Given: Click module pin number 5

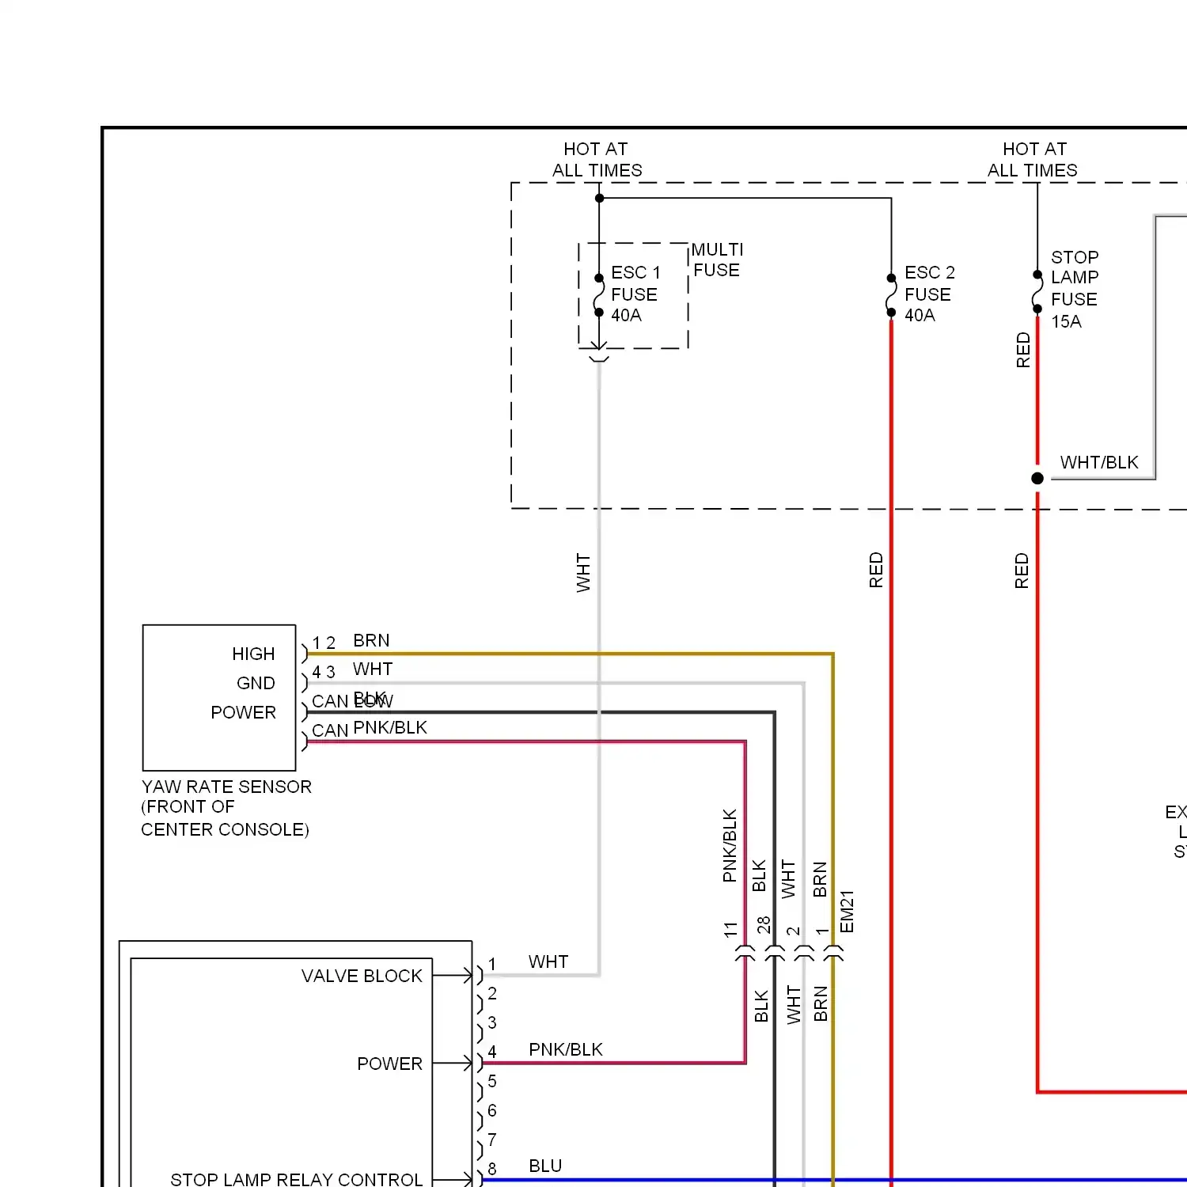Looking at the screenshot, I should point(492,1081).
